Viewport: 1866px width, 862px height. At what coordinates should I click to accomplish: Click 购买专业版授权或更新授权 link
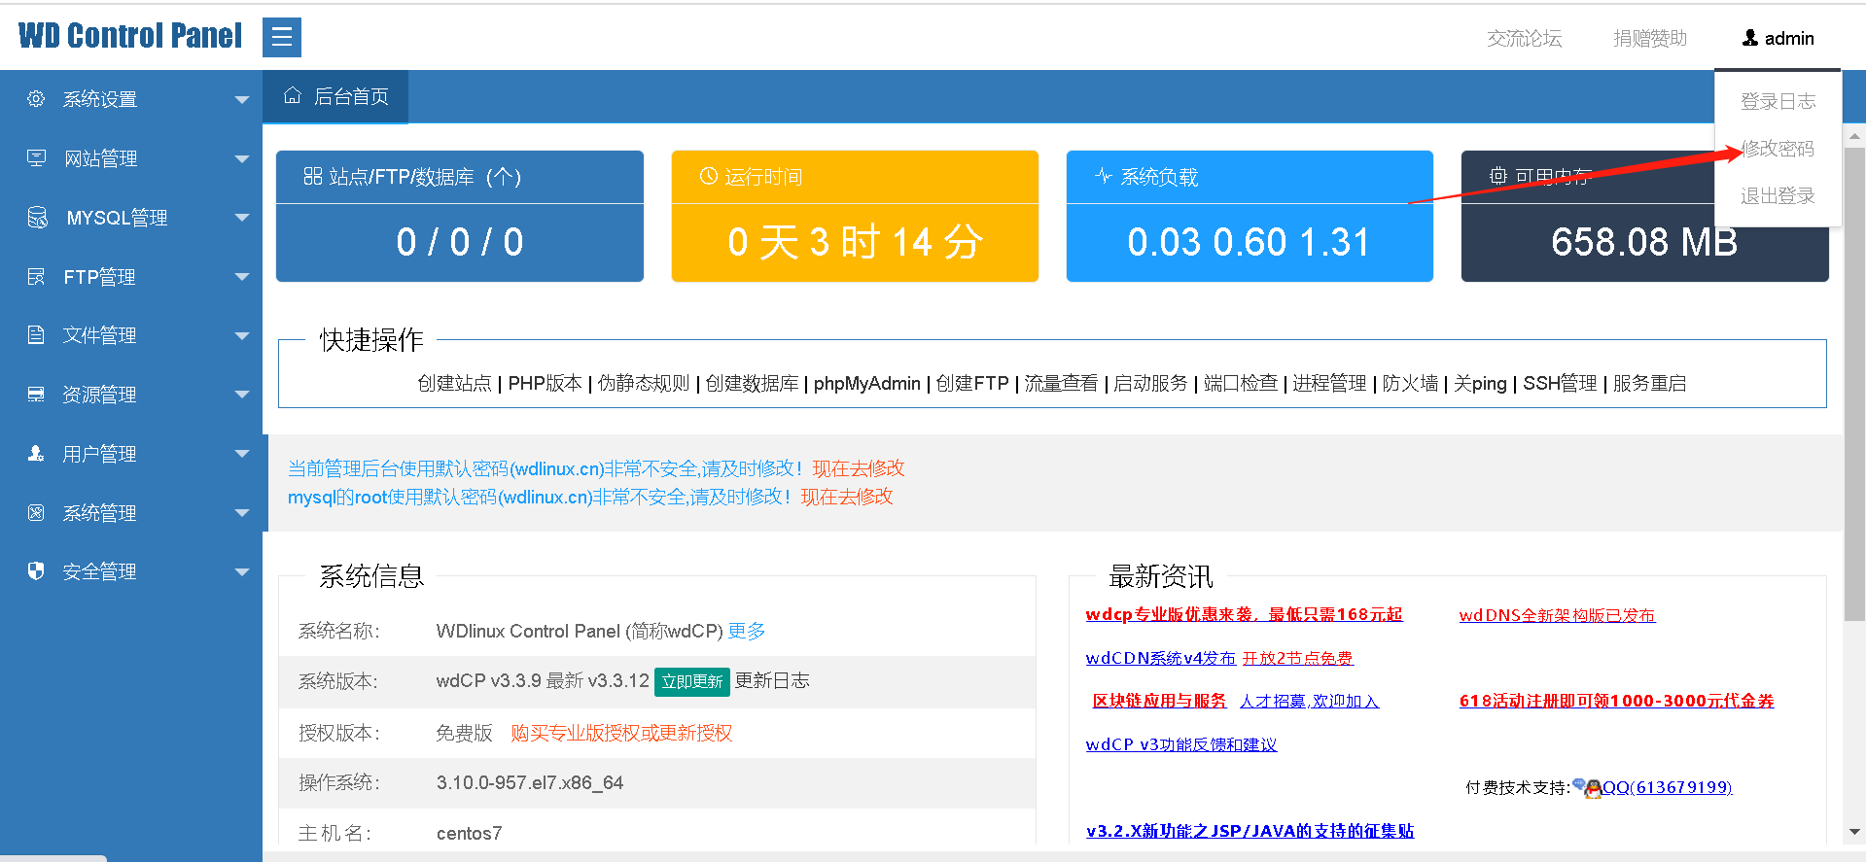[x=621, y=733]
